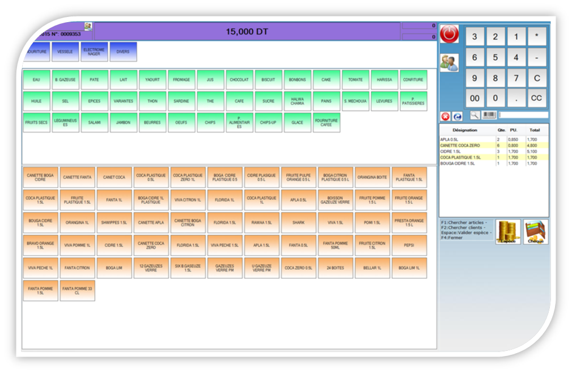Open the YAOURT subcategory
This screenshot has height=373, width=572.
click(x=152, y=80)
